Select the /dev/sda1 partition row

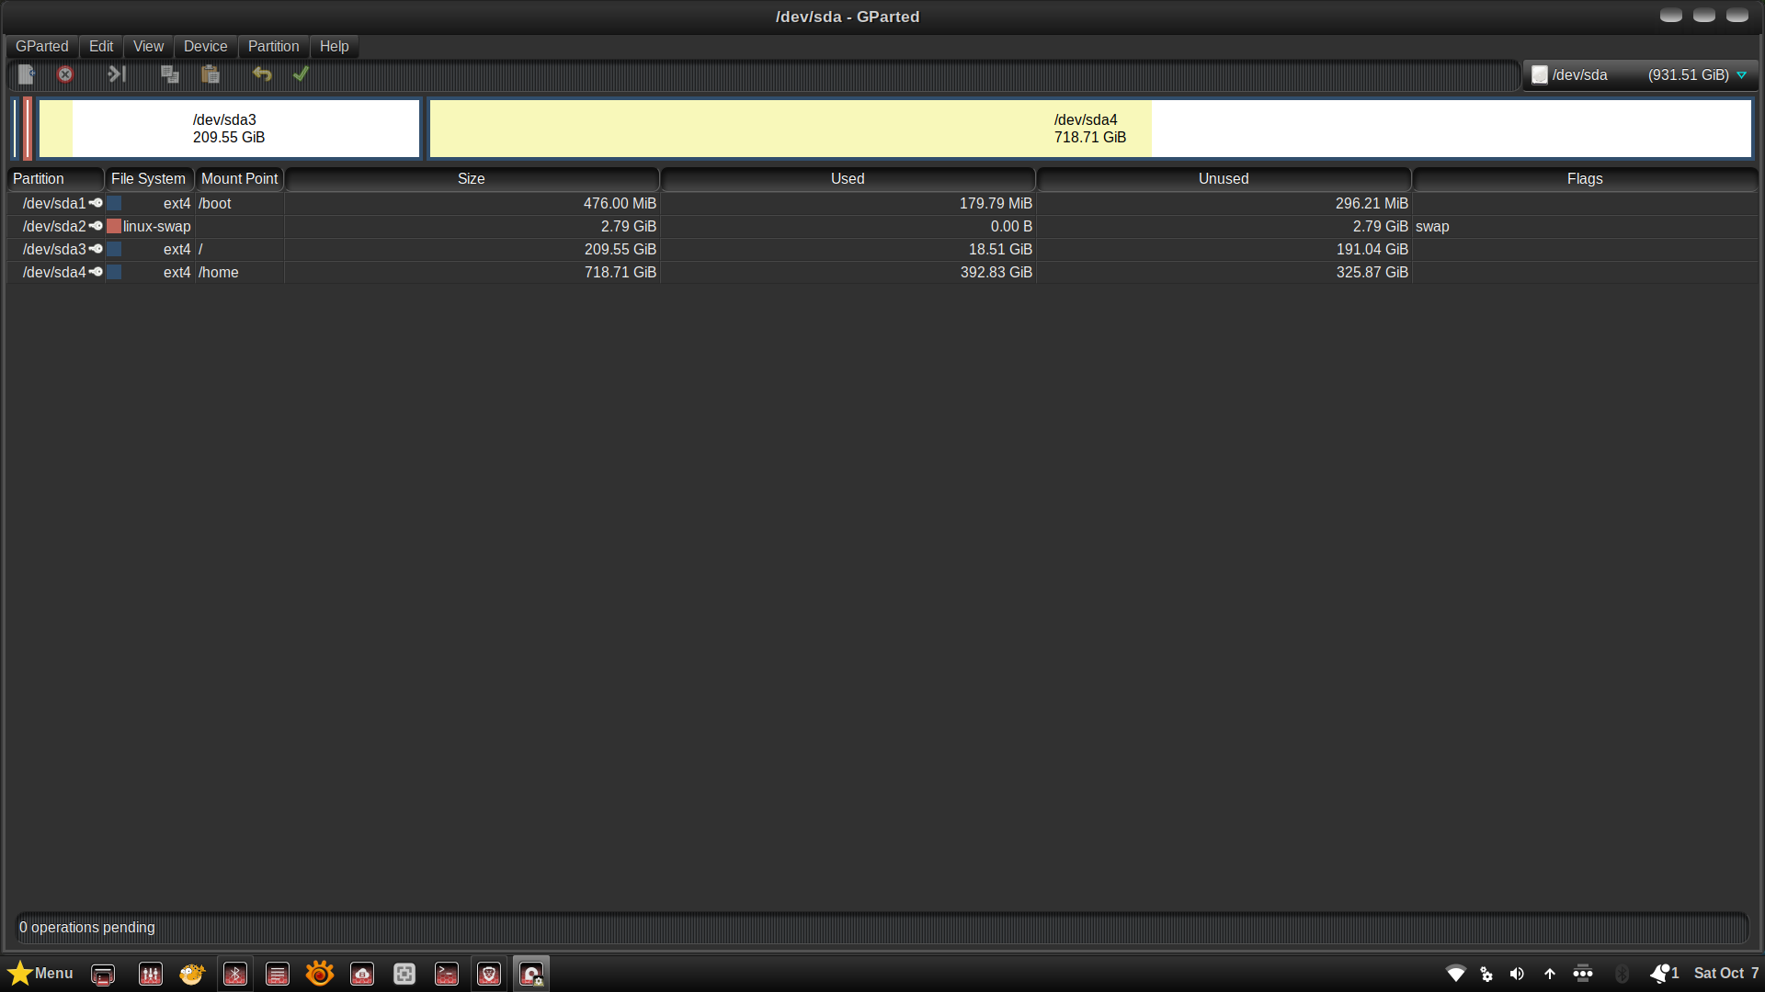tap(882, 204)
